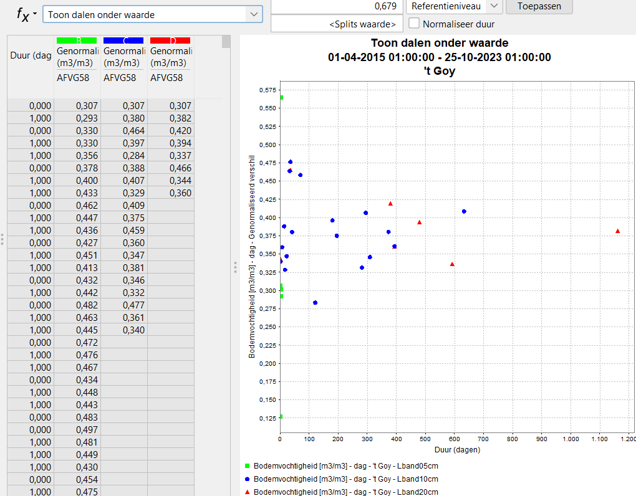Highlight the 0,482 table value
636x496 pixels.
tap(77, 305)
